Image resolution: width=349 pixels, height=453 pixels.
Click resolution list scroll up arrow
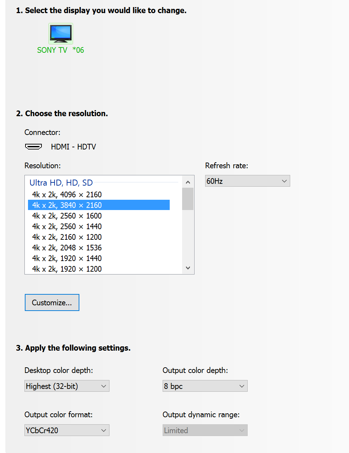coord(188,182)
